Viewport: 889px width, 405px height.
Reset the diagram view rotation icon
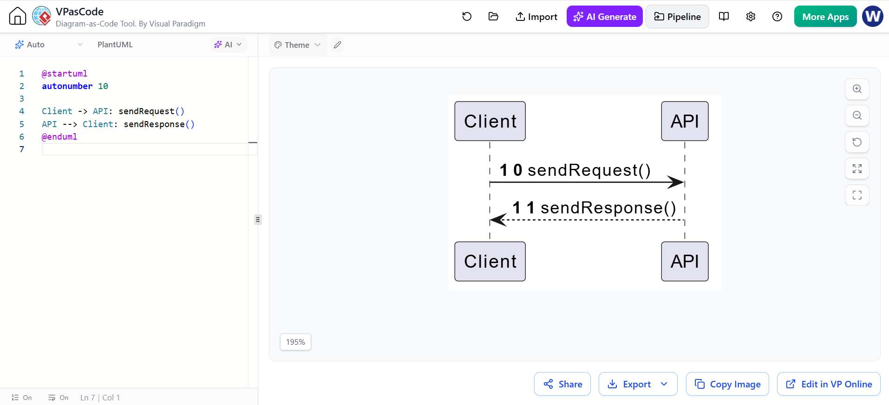[857, 142]
